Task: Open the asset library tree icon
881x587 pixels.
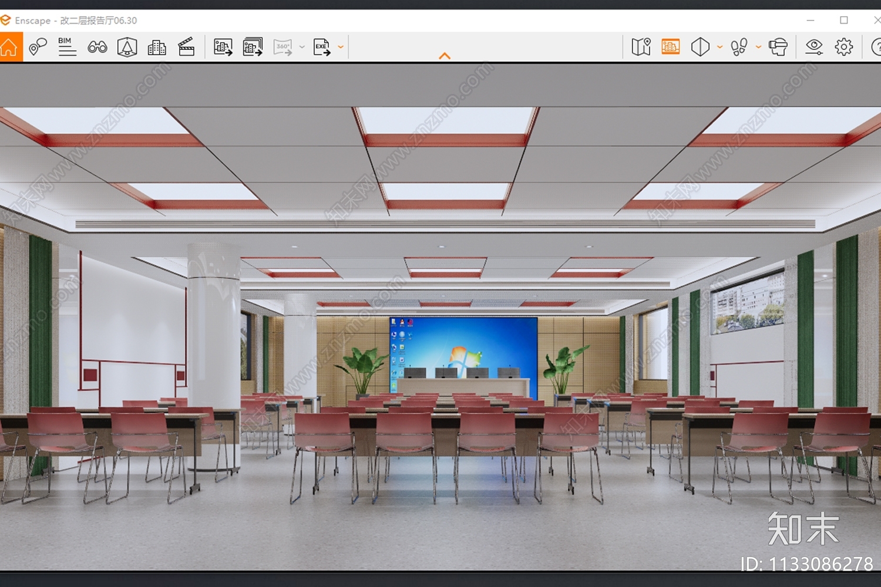Action: pos(127,47)
